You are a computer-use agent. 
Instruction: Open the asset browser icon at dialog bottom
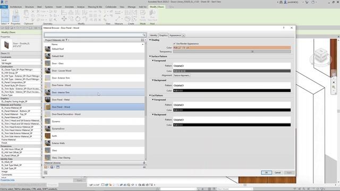tap(58, 167)
